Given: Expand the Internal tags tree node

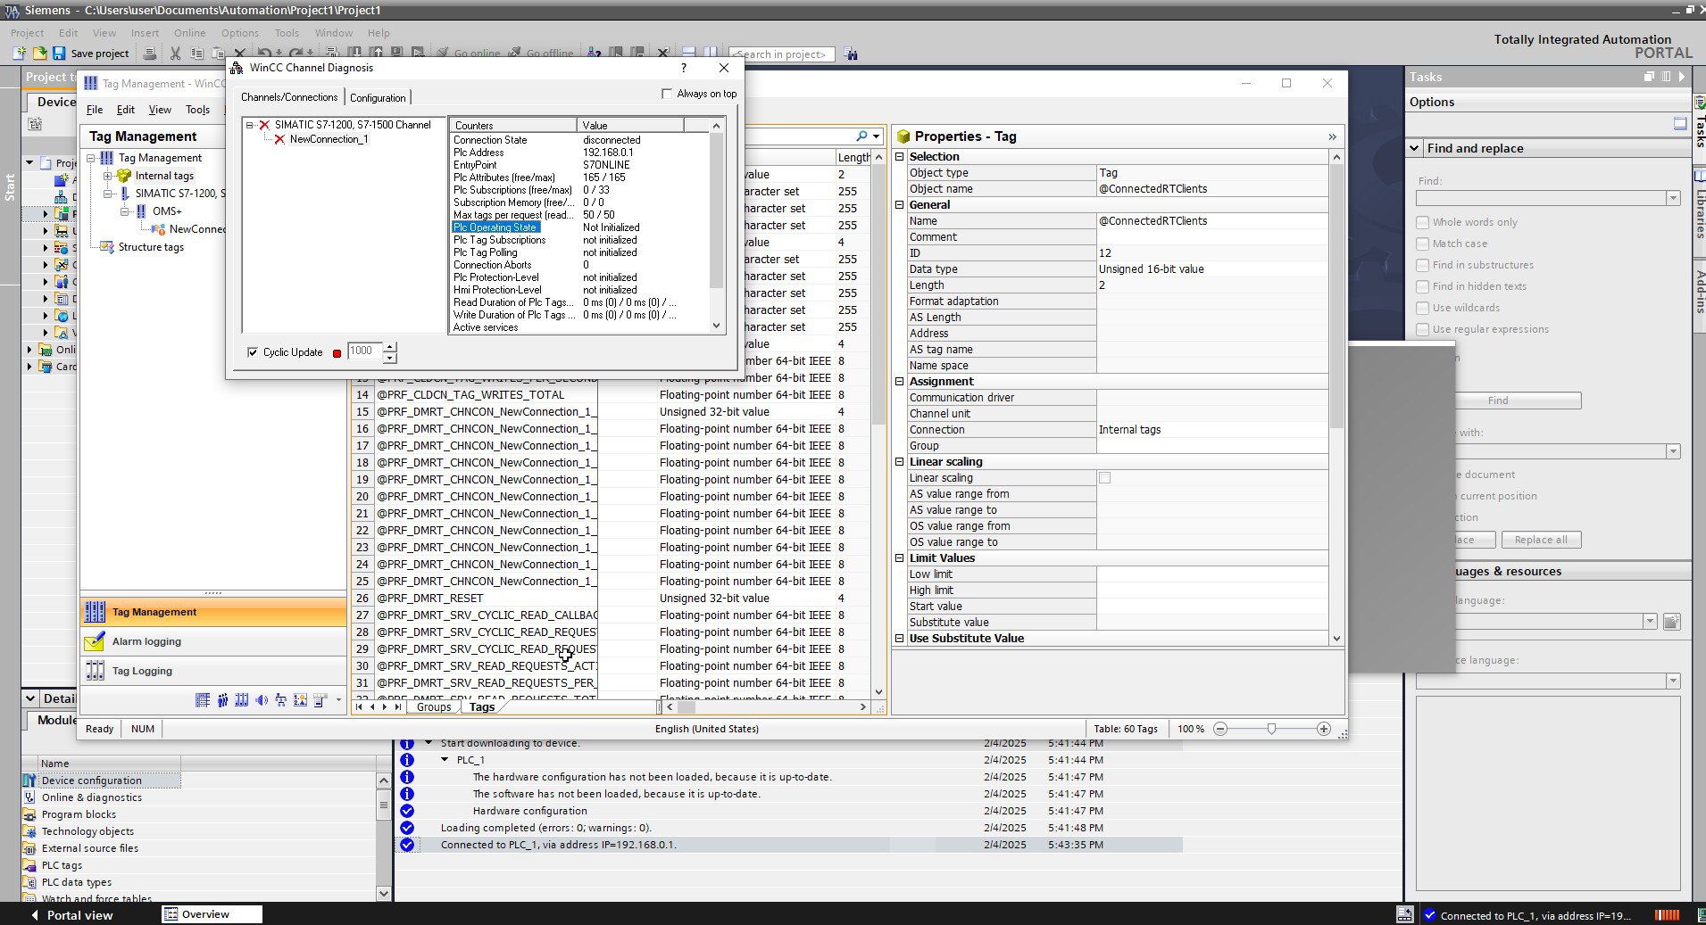Looking at the screenshot, I should [x=107, y=176].
